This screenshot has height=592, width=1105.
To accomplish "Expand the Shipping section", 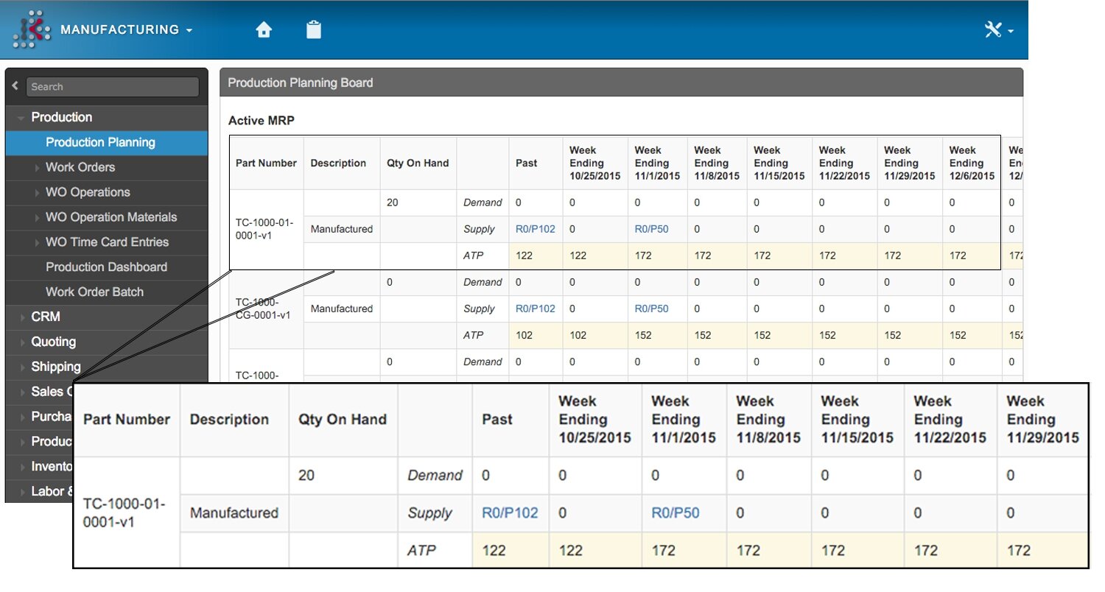I will tap(55, 367).
